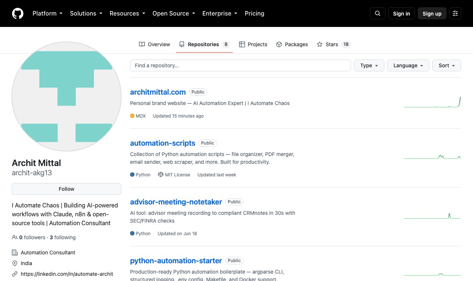The width and height of the screenshot is (473, 281).
Task: Click the India location text
Action: [26, 263]
